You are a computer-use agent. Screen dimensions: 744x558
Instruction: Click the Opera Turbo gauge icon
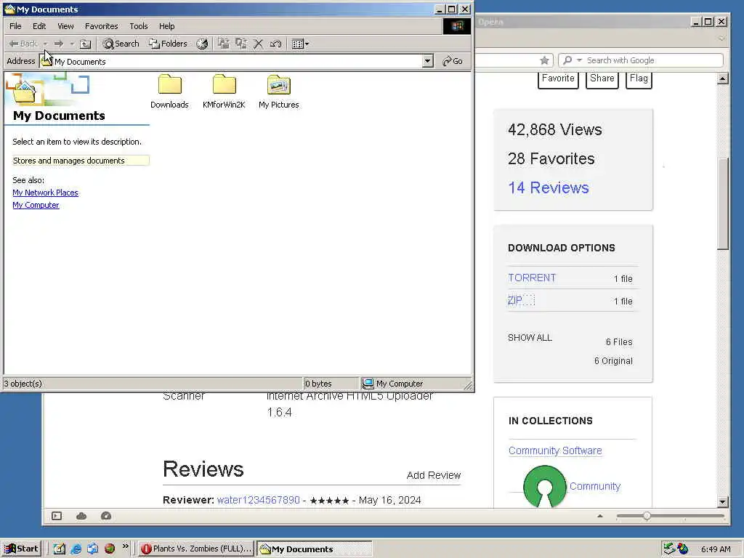tap(106, 516)
